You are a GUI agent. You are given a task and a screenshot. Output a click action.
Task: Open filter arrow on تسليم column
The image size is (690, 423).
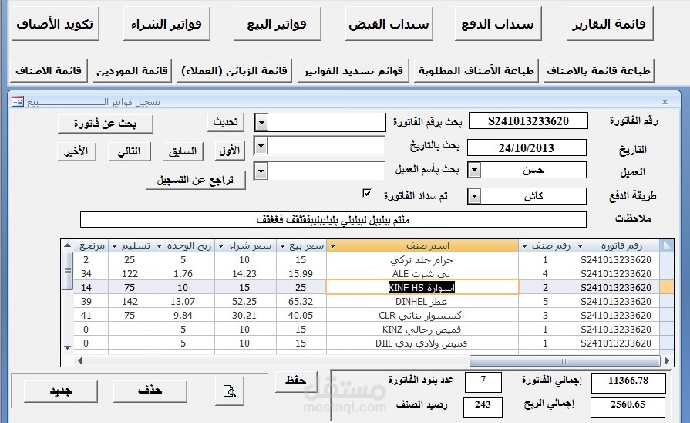[x=114, y=246]
